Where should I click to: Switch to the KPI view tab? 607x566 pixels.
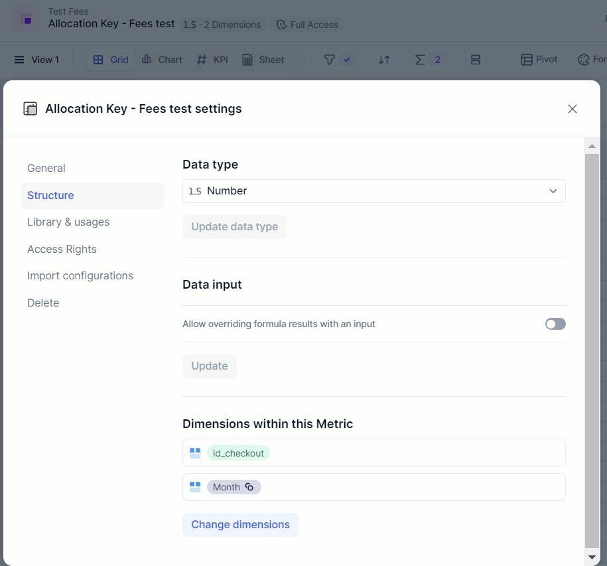(212, 60)
